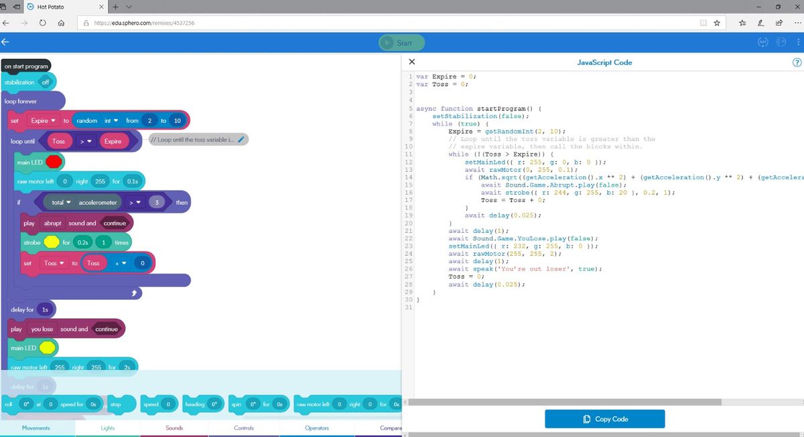804x437 pixels.
Task: Toggle the stabilization off value
Action: coord(46,82)
